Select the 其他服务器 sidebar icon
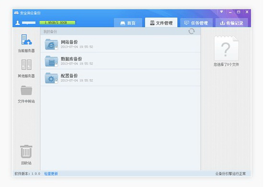The image size is (264, 187). coord(26,64)
